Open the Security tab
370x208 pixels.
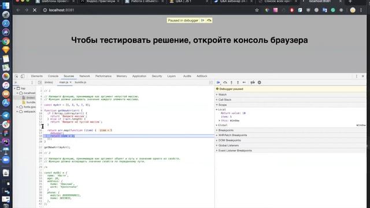[x=157, y=76]
